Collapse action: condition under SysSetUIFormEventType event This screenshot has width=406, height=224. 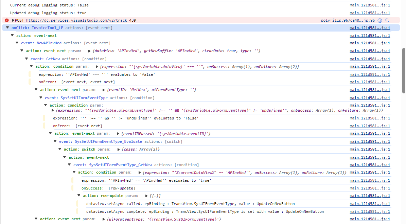pos(46,105)
